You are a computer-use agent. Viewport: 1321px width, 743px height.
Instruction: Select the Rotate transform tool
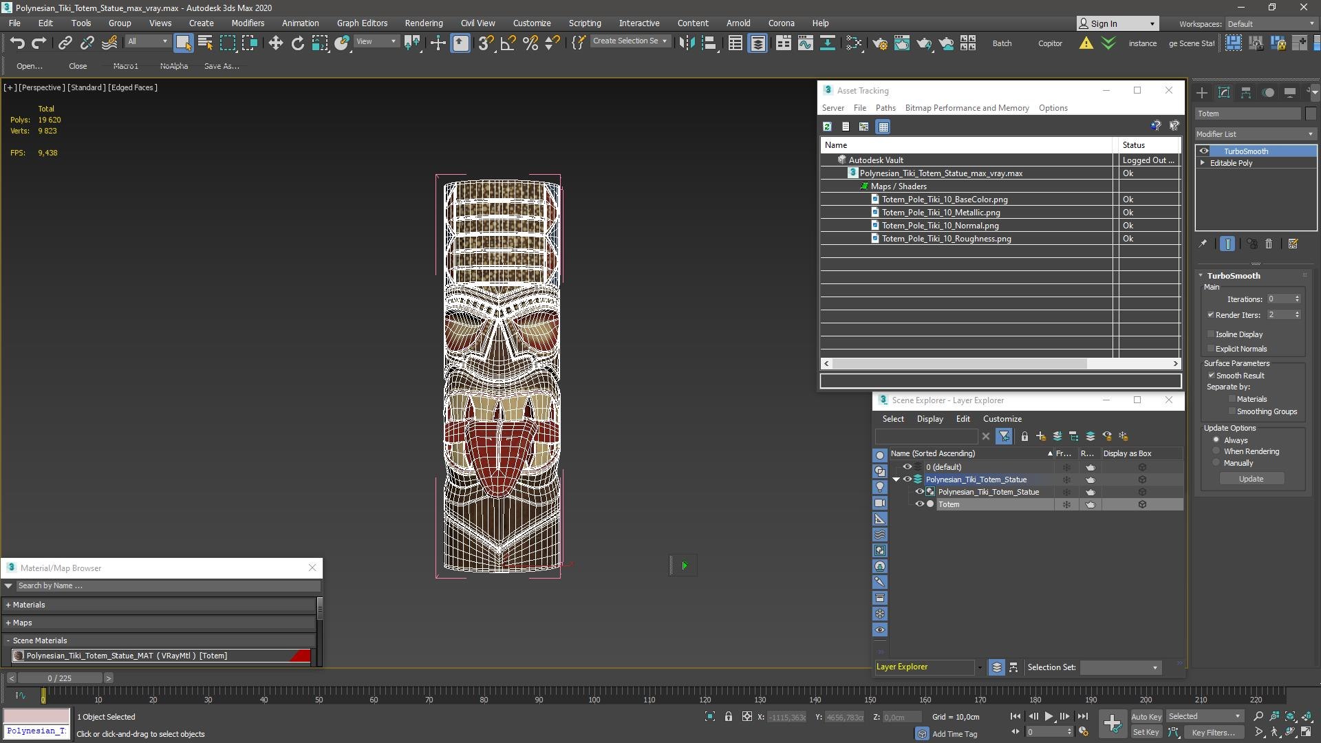click(298, 43)
